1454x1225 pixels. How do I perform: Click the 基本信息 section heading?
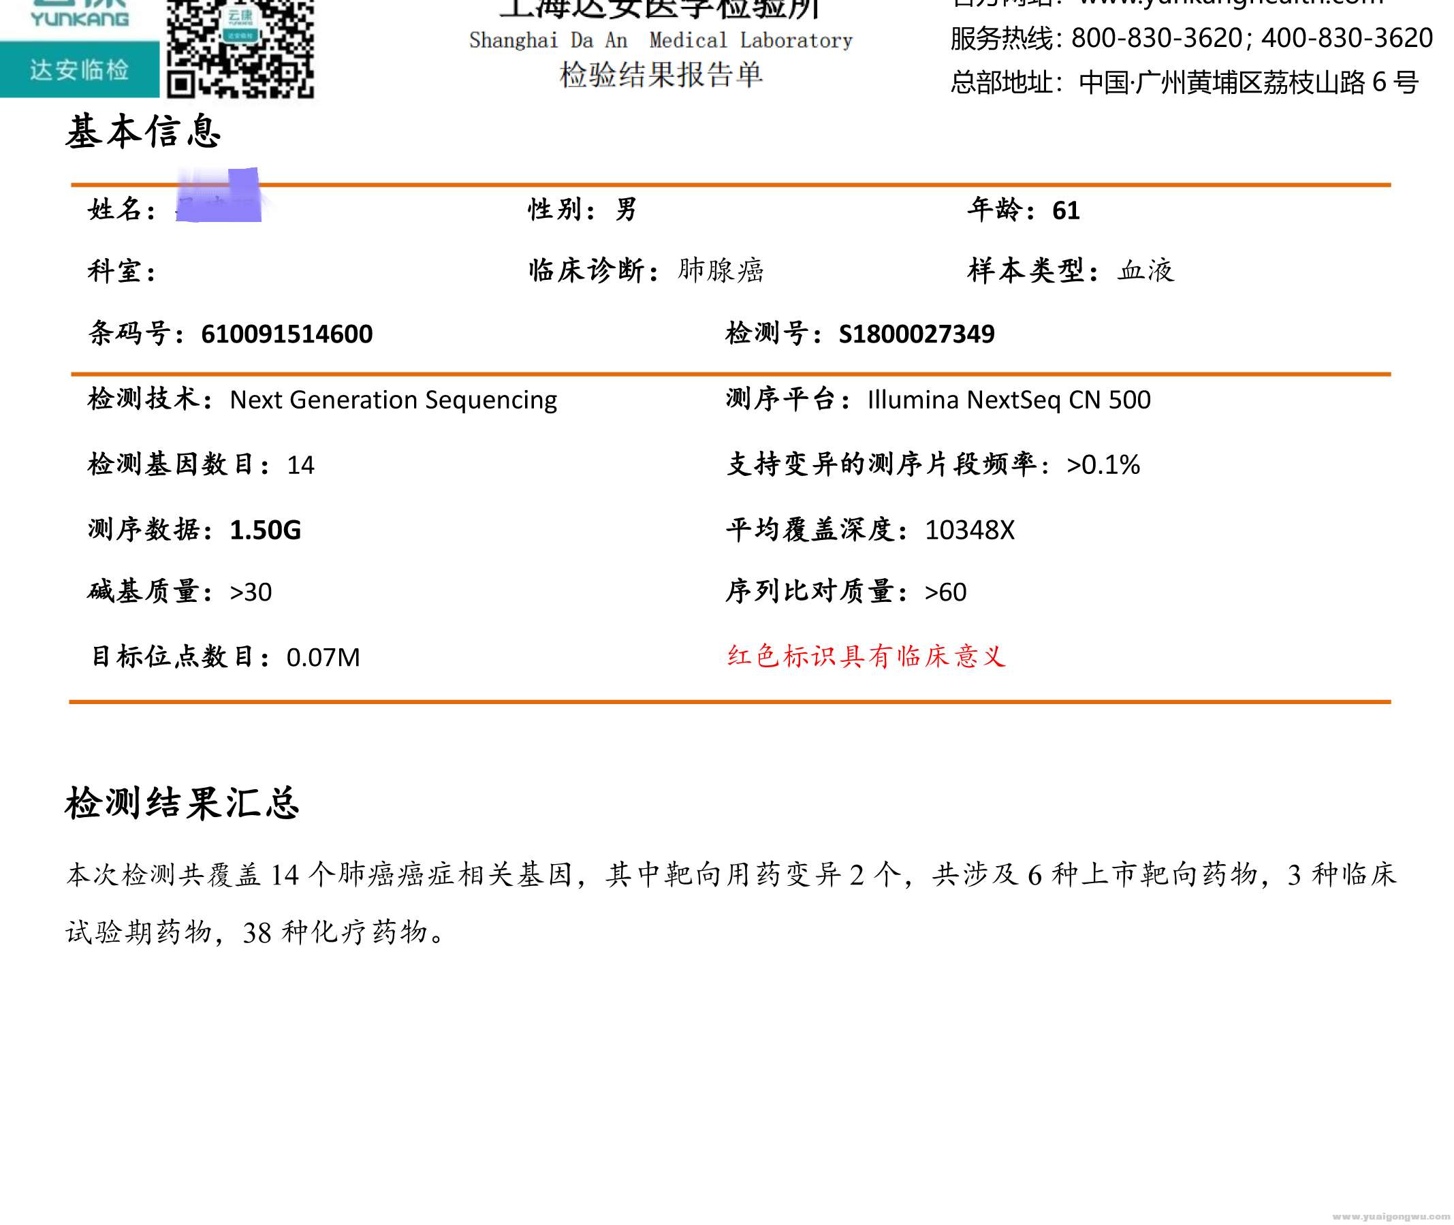coord(144,131)
